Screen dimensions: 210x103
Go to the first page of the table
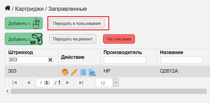point(15,83)
